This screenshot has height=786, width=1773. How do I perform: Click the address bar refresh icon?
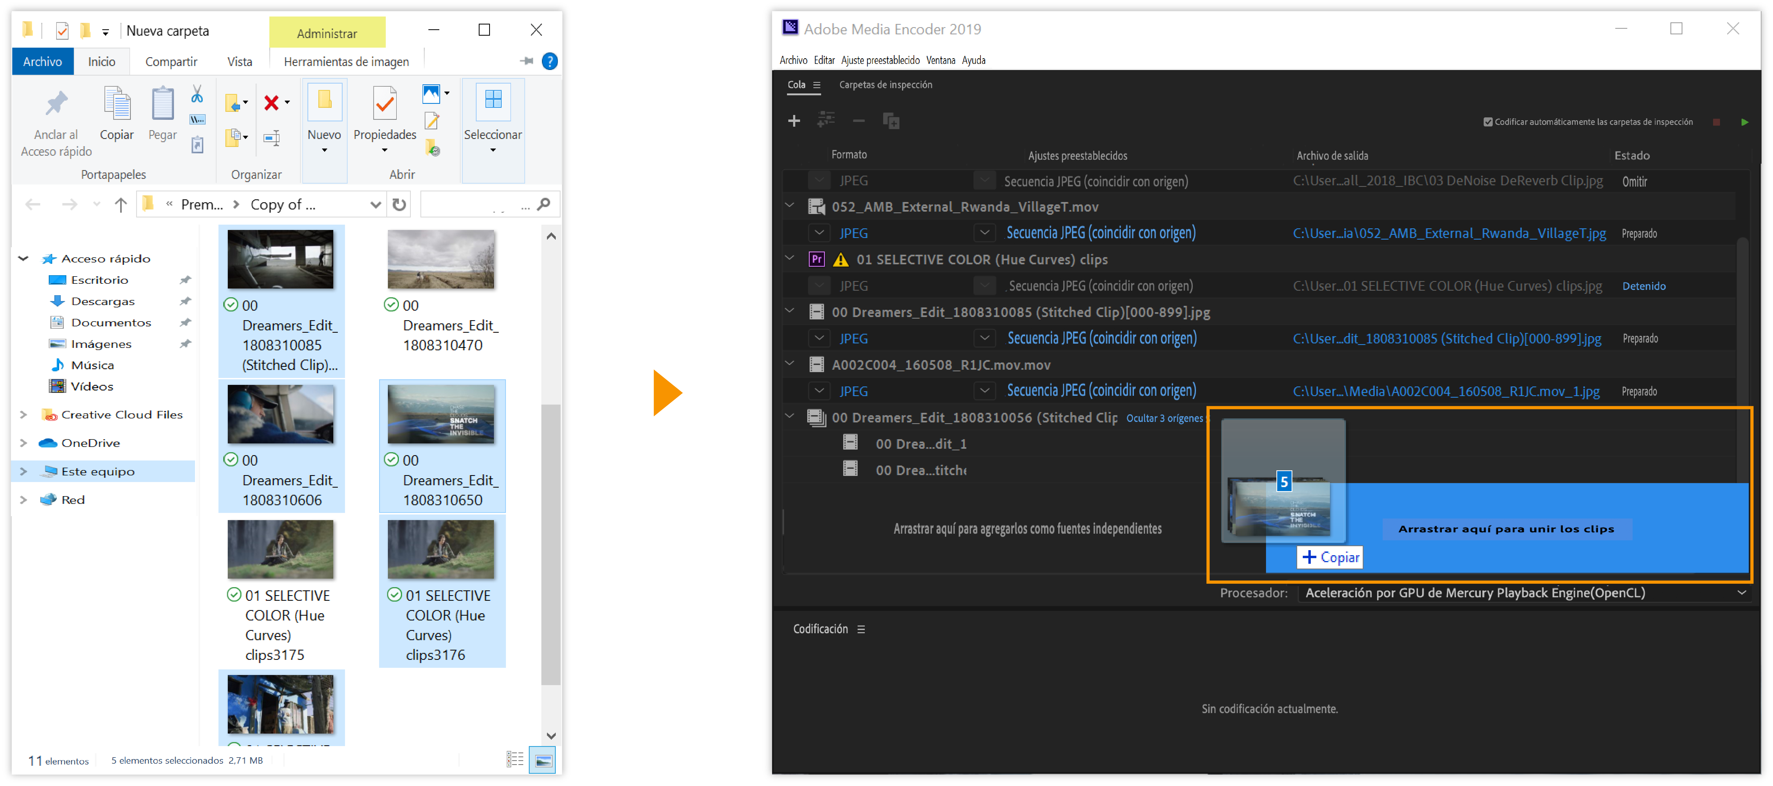coord(399,204)
